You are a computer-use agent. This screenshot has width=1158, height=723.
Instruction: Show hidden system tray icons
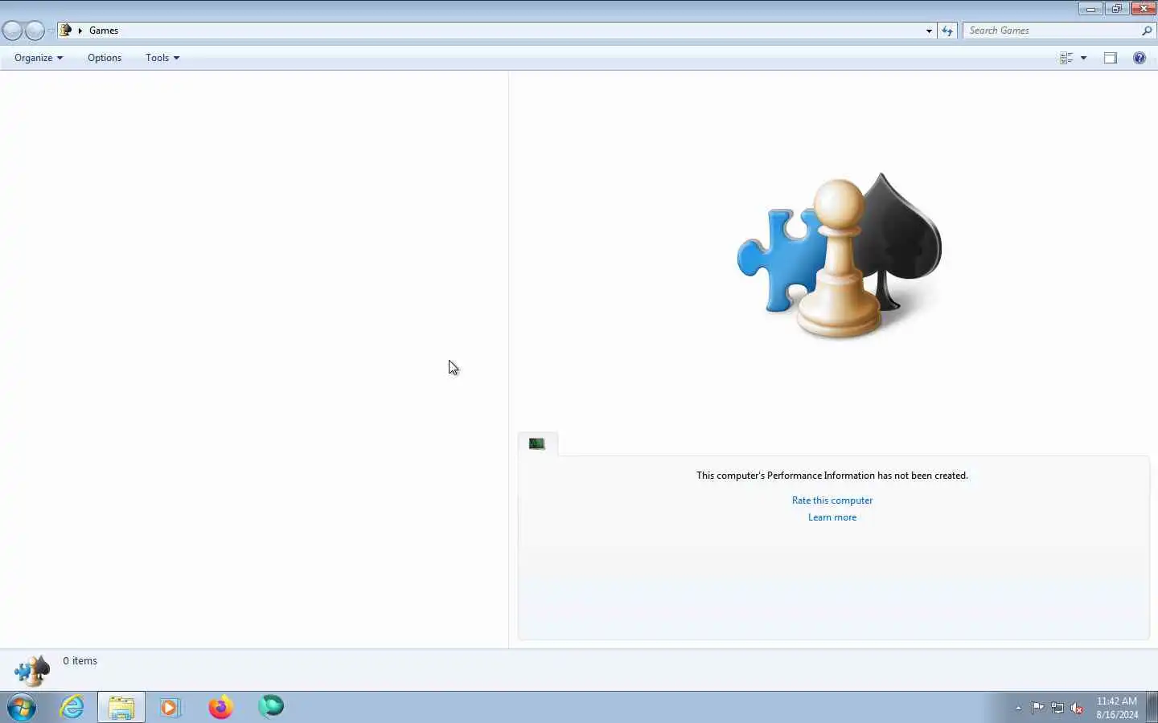[x=1018, y=708]
